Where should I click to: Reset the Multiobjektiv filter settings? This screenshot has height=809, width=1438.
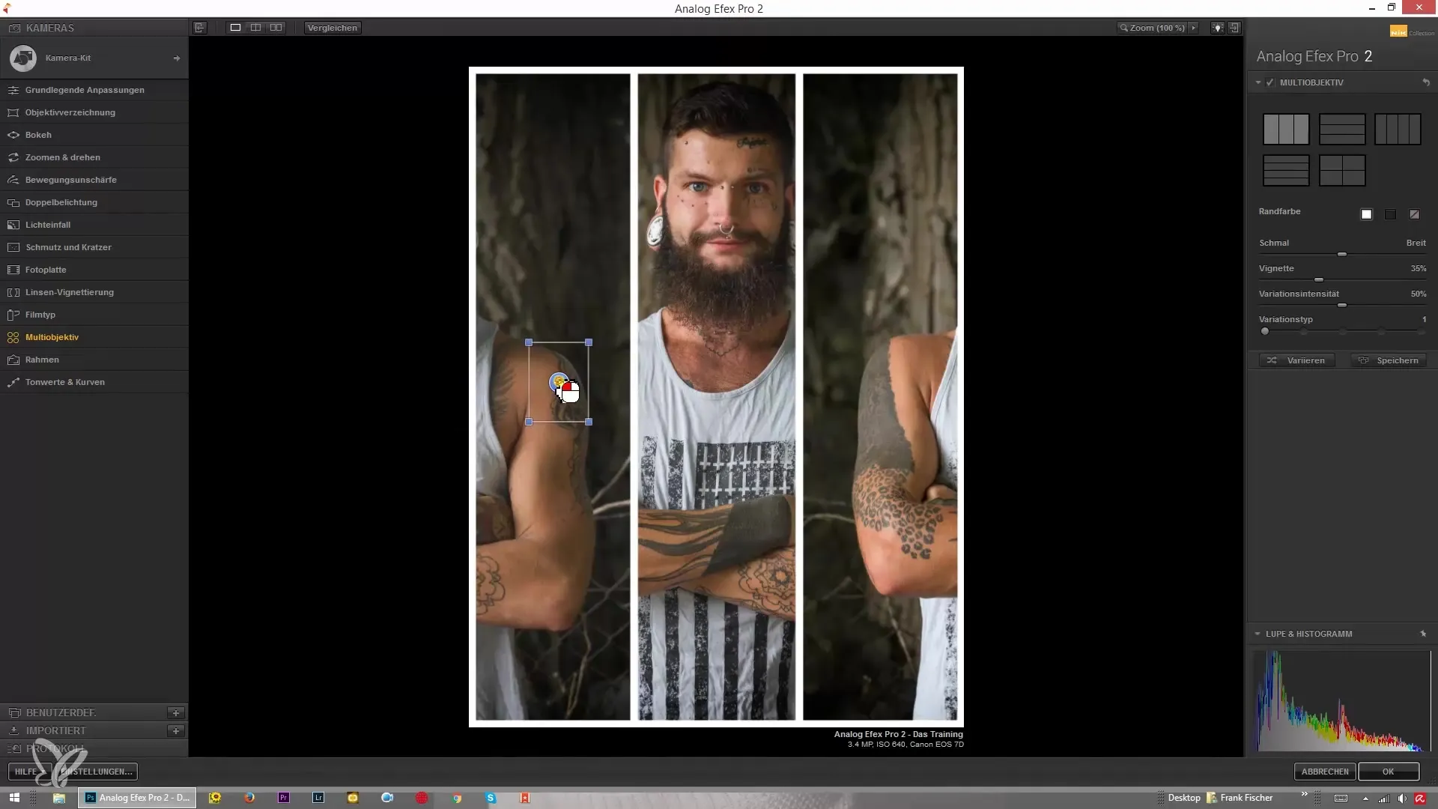coord(1426,82)
